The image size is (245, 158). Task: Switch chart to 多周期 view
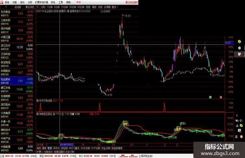107,7
